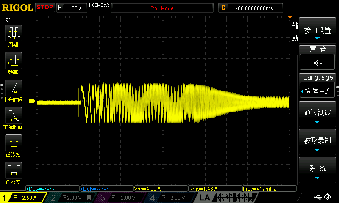Viewport: 339px width, 203px height.
Task: Select channel 1 tab showing 2.50 A
Action: click(x=23, y=198)
